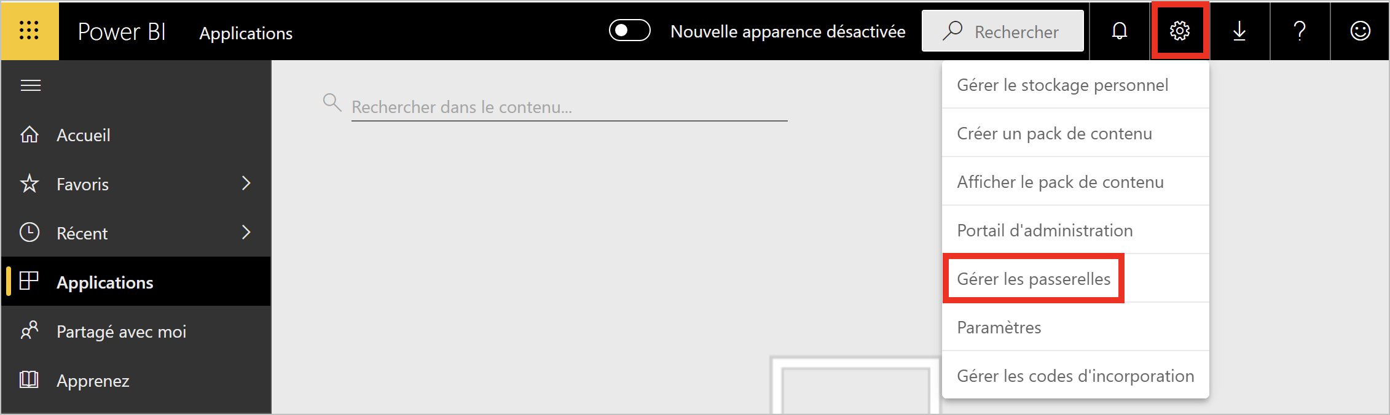Expand the Récent chevron
Screen dimensions: 1390x415
246,233
